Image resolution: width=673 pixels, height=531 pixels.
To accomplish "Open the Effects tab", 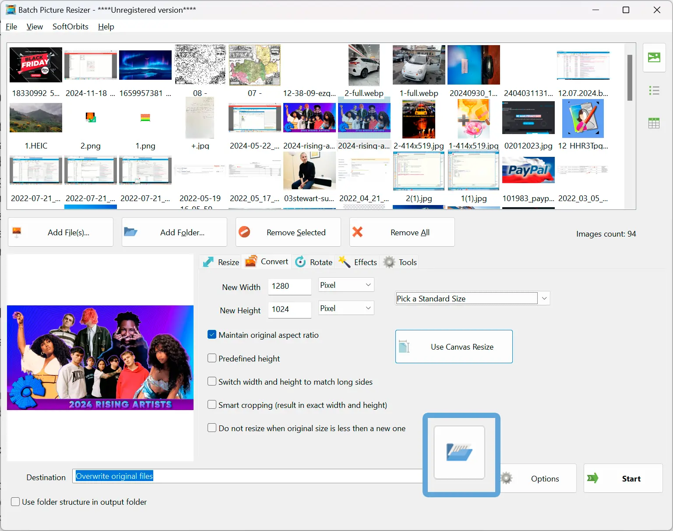I will (x=357, y=262).
